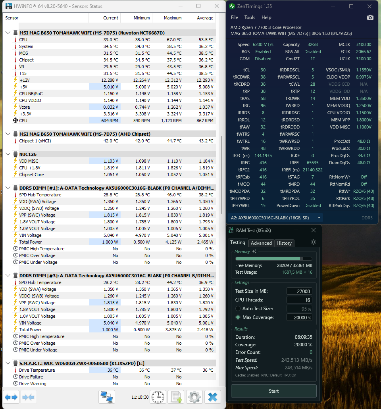Collapse the S.M.A.R.T. WDC drive group
The width and height of the screenshot is (381, 409).
(x=8, y=363)
